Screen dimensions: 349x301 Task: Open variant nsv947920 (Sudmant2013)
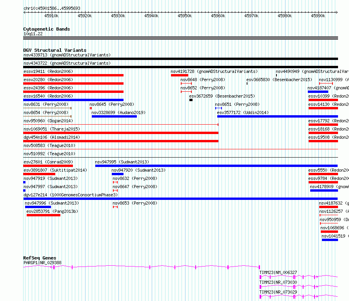[139, 170]
